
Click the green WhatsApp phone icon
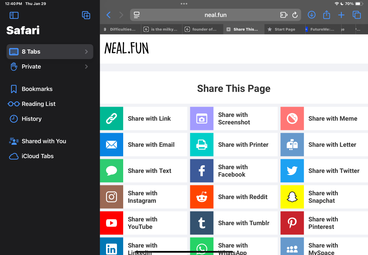(x=201, y=246)
